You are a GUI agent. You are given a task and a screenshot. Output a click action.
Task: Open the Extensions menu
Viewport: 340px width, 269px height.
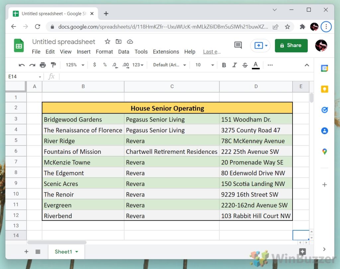coord(166,52)
